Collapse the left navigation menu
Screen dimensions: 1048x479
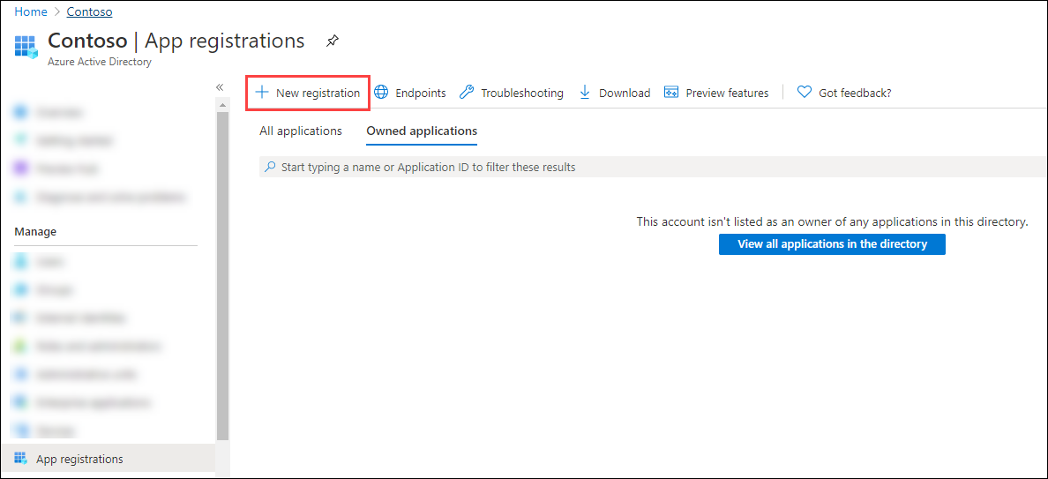(x=220, y=86)
